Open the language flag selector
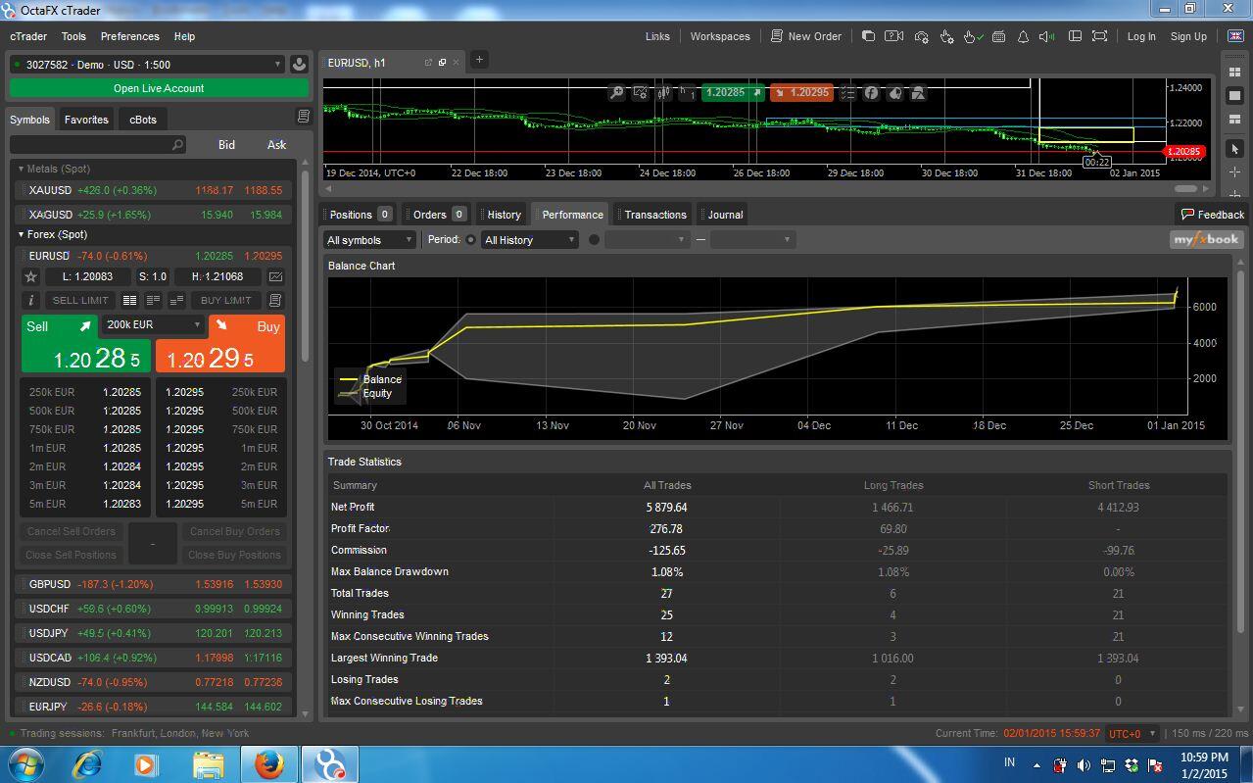Image resolution: width=1253 pixels, height=783 pixels. tap(1235, 36)
